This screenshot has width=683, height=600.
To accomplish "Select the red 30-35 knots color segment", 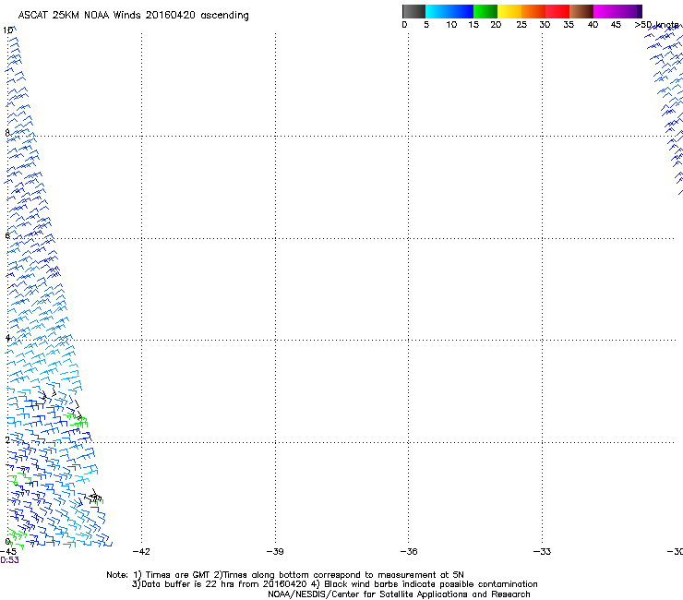I will [557, 11].
